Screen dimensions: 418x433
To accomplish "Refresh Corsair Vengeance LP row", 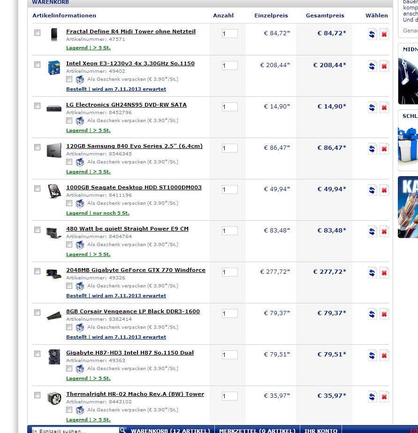I will click(x=372, y=314).
